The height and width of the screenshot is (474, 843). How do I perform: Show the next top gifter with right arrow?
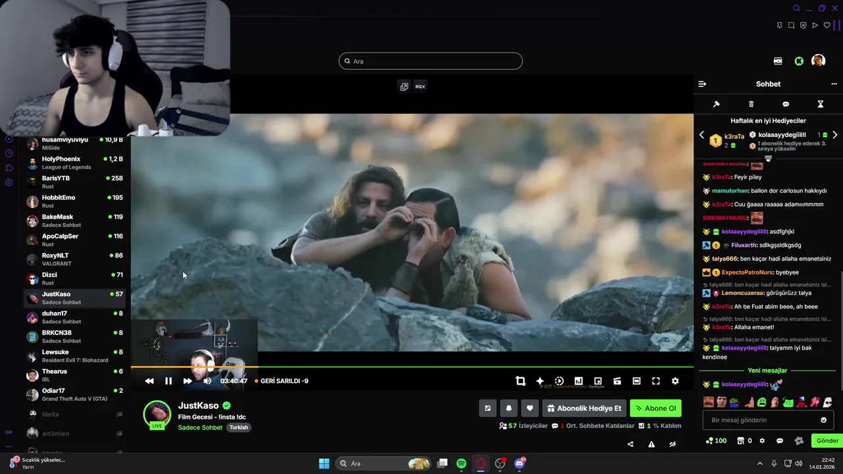(x=835, y=135)
